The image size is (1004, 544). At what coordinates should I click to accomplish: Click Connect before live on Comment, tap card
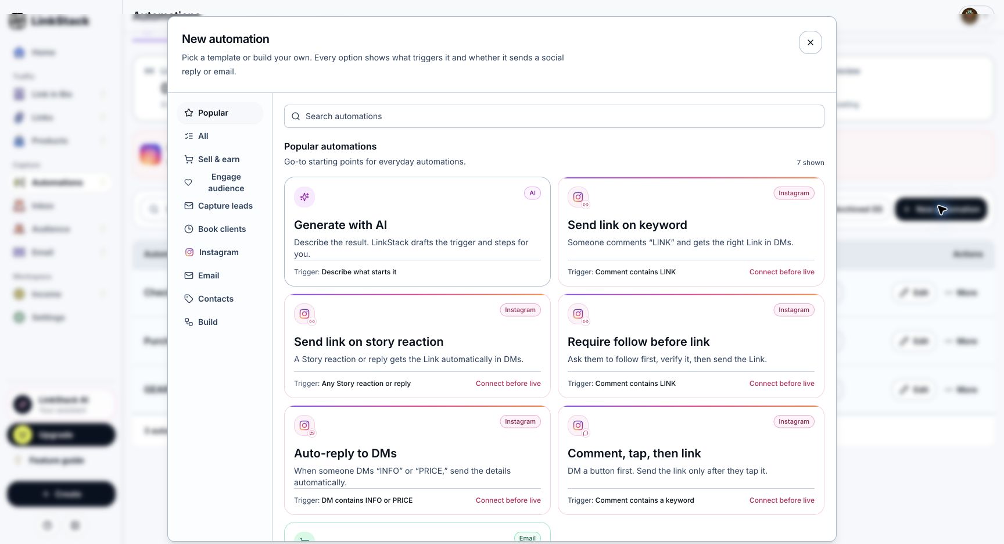781,500
